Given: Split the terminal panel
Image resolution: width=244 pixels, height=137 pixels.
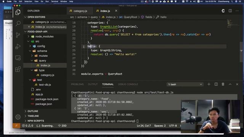Looking at the screenshot, I should (216, 84).
